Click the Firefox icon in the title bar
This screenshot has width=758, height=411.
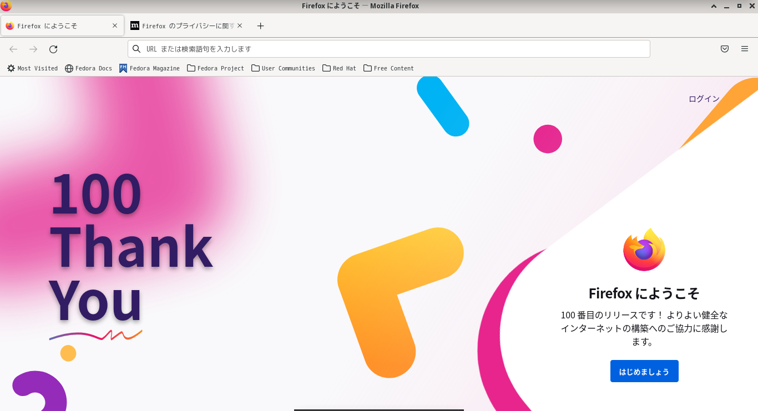coord(6,6)
